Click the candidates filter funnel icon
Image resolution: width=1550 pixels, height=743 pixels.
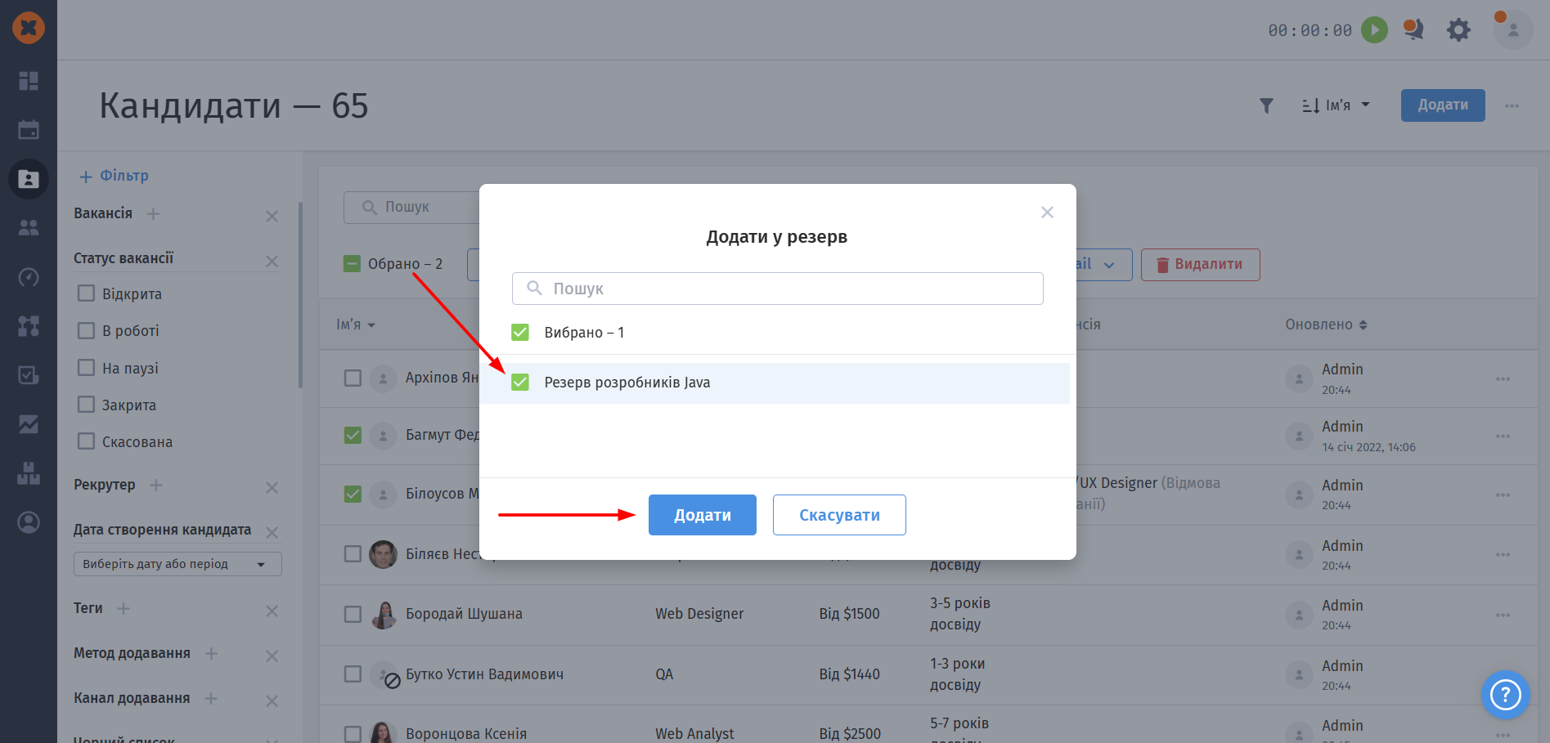1266,105
